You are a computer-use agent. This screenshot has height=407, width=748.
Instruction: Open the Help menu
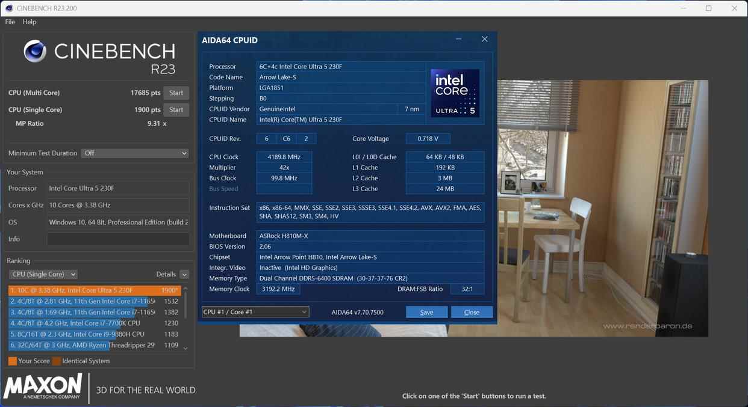click(x=30, y=22)
